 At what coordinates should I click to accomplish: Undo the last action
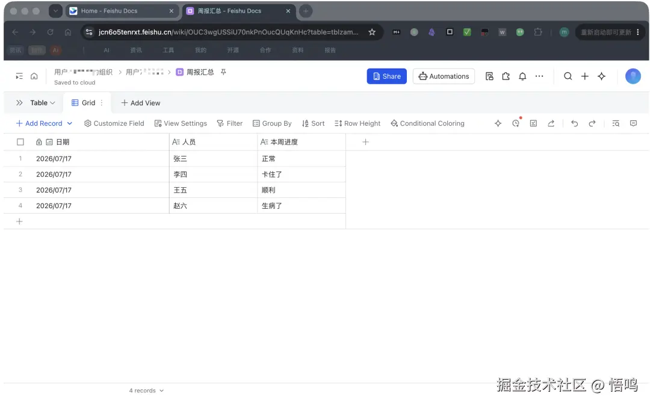(574, 123)
